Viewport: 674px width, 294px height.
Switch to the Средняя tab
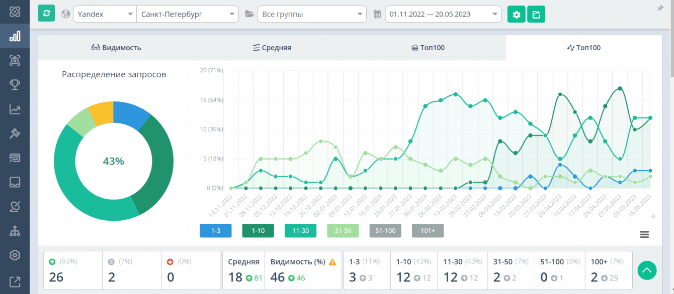[x=272, y=48]
